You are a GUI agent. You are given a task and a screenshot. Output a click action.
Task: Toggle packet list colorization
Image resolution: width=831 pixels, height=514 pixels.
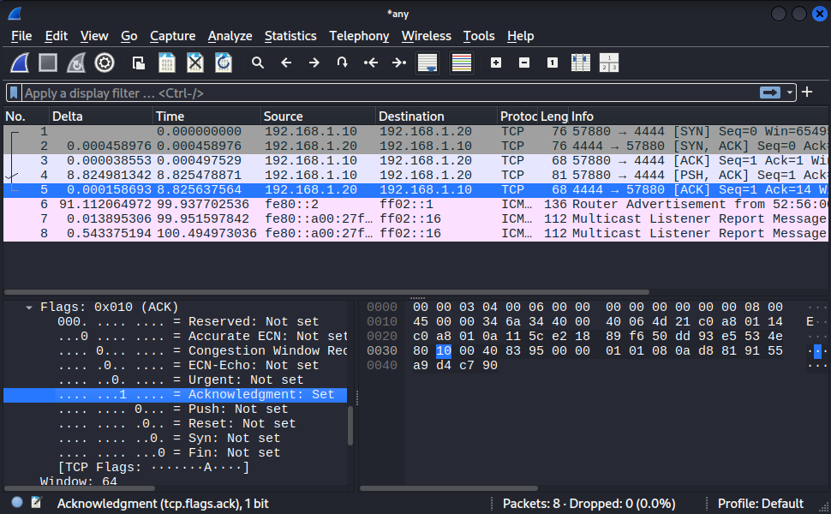pos(462,63)
